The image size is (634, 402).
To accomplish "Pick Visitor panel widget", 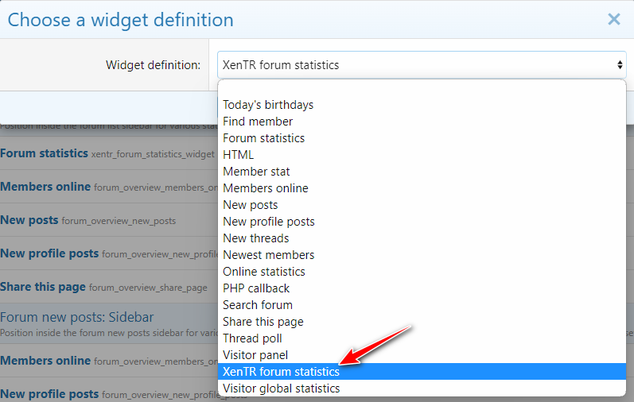I will [255, 355].
